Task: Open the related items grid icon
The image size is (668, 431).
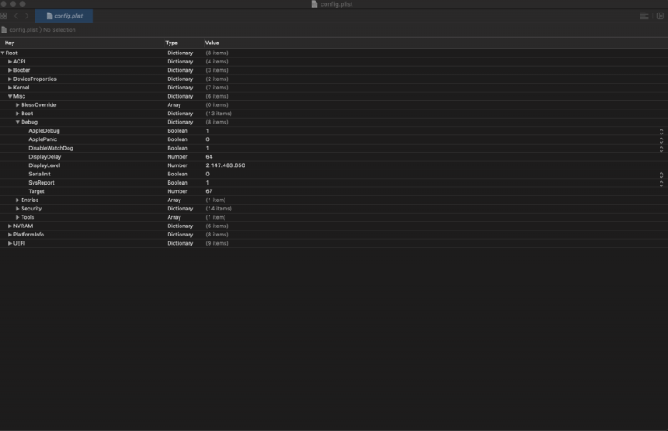Action: (3, 16)
